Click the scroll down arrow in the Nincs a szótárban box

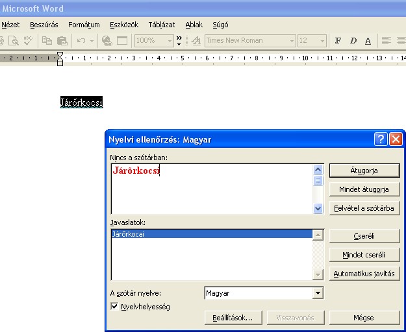pyautogui.click(x=318, y=209)
